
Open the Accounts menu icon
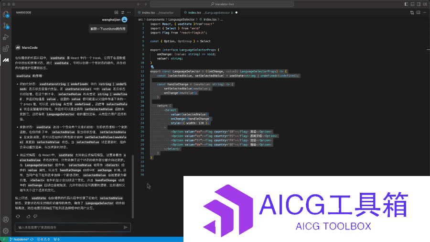[x=6, y=220]
